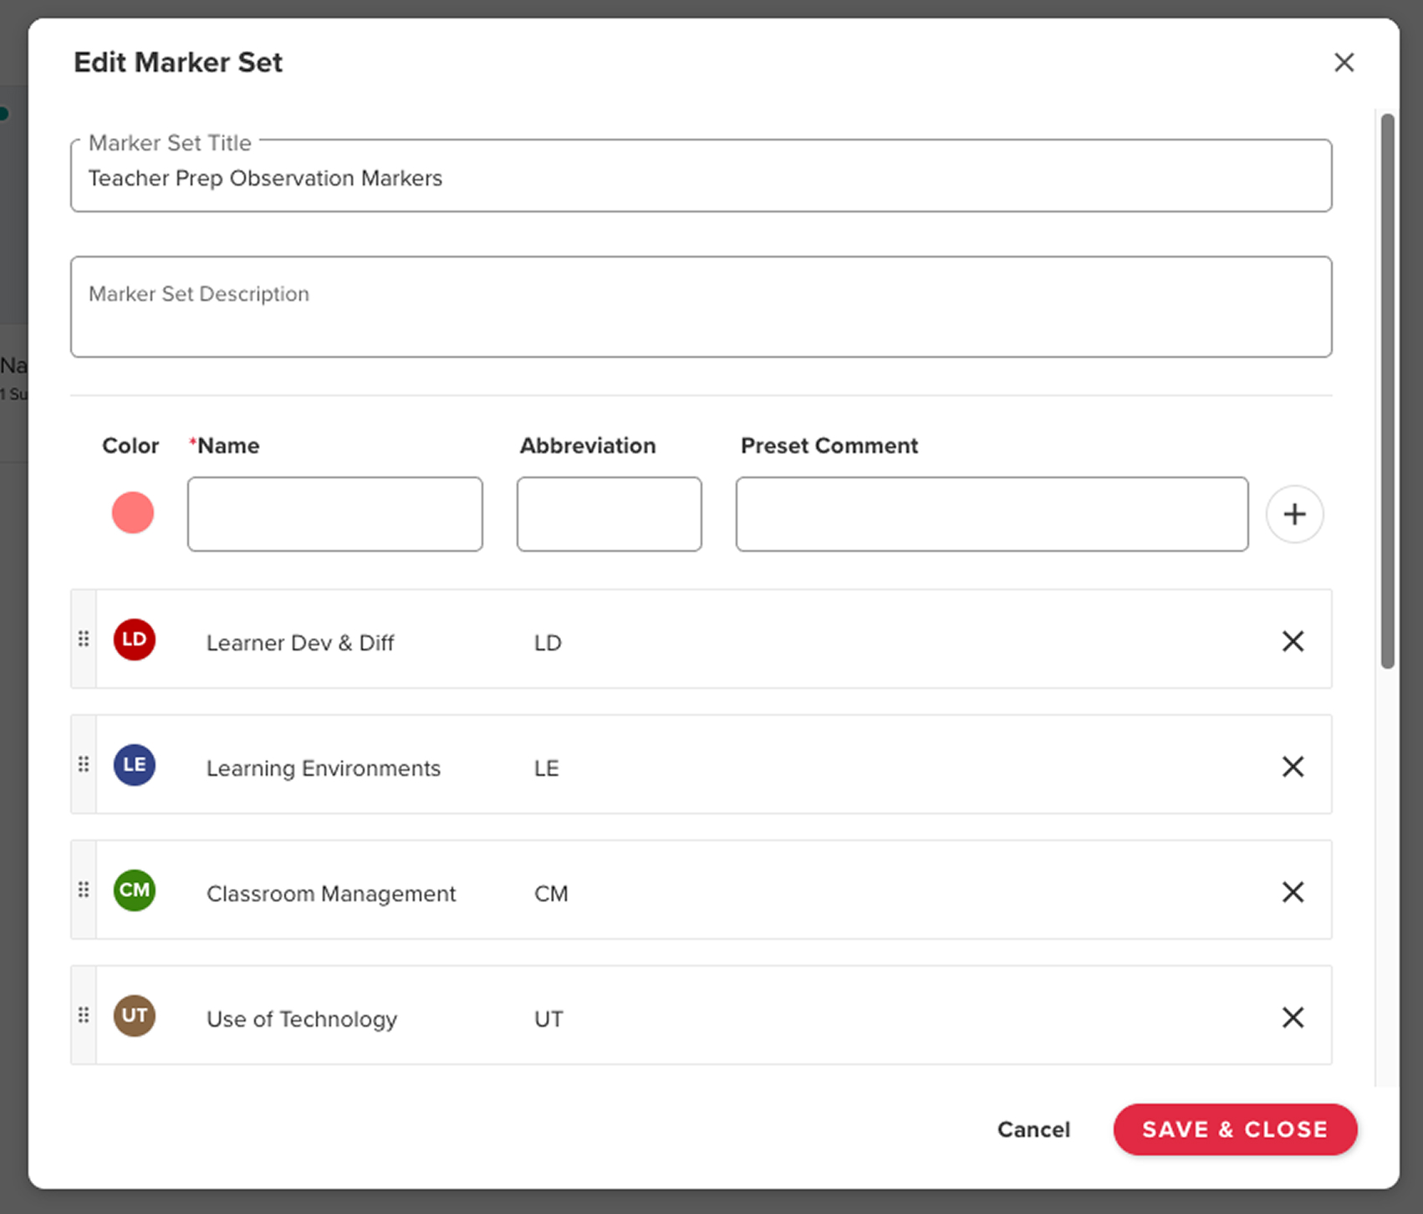Click the LD marker badge icon
Screen dimensions: 1423x1214
[x=134, y=640]
